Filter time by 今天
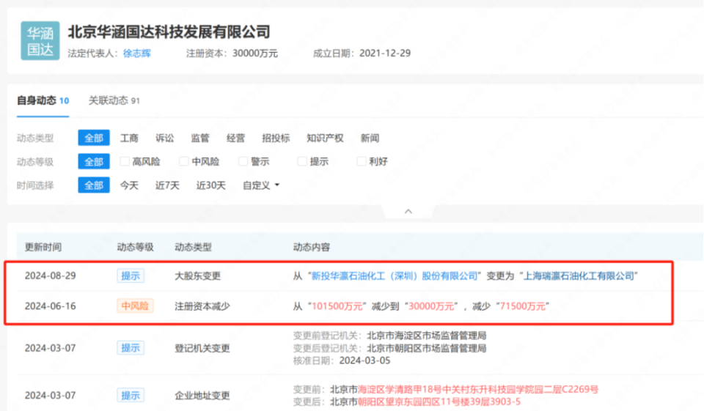The image size is (704, 411). (x=129, y=185)
